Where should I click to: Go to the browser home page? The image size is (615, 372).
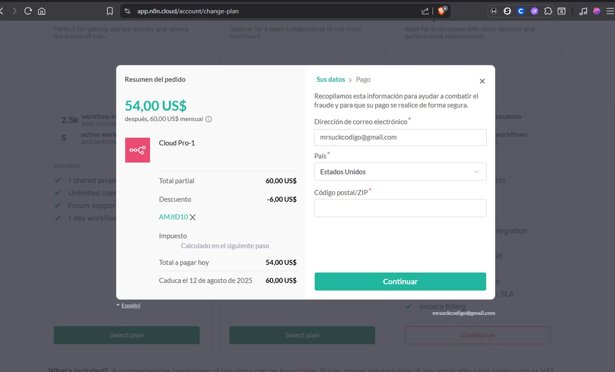pos(42,11)
